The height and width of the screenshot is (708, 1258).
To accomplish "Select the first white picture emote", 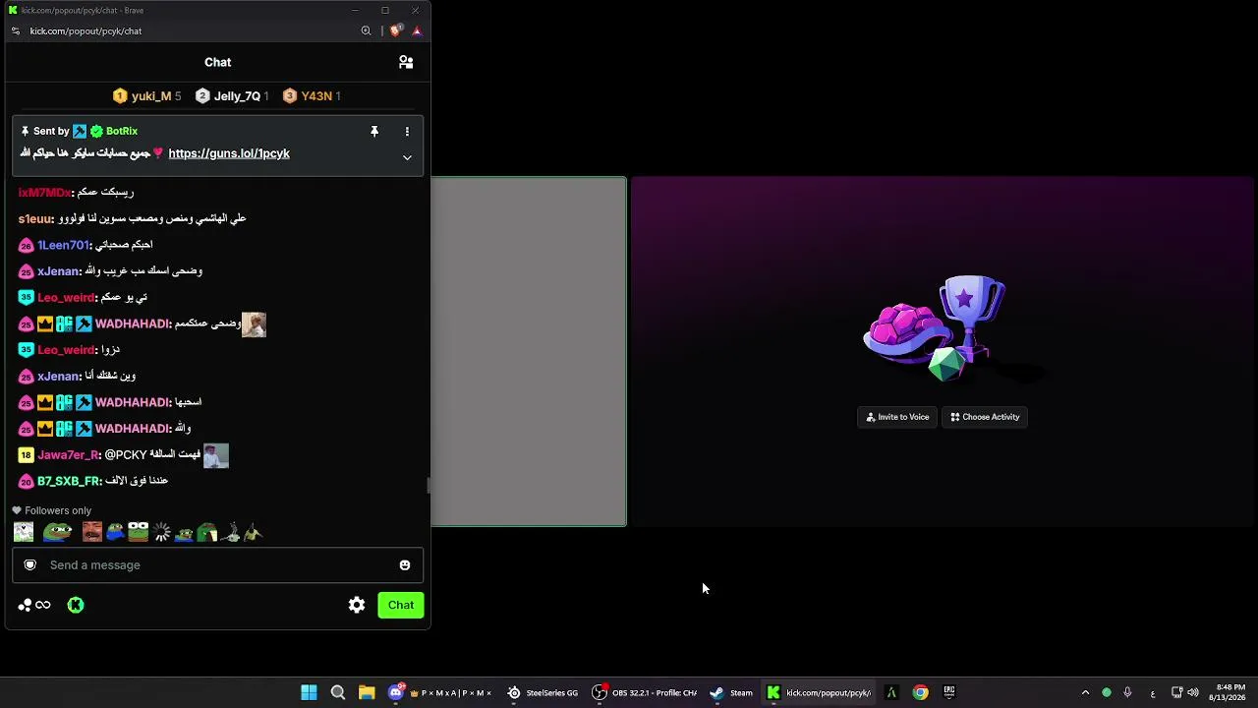I will click(24, 532).
